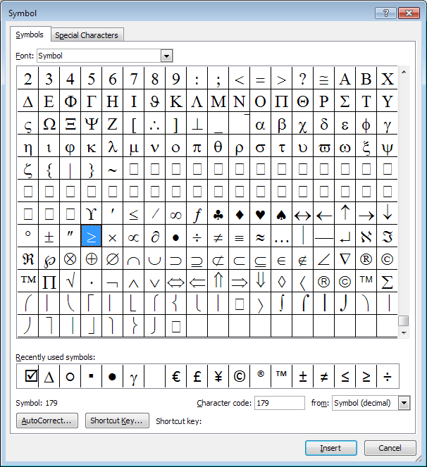Choose the lozenge symbol
Image resolution: width=427 pixels, height=467 pixels.
(x=282, y=281)
